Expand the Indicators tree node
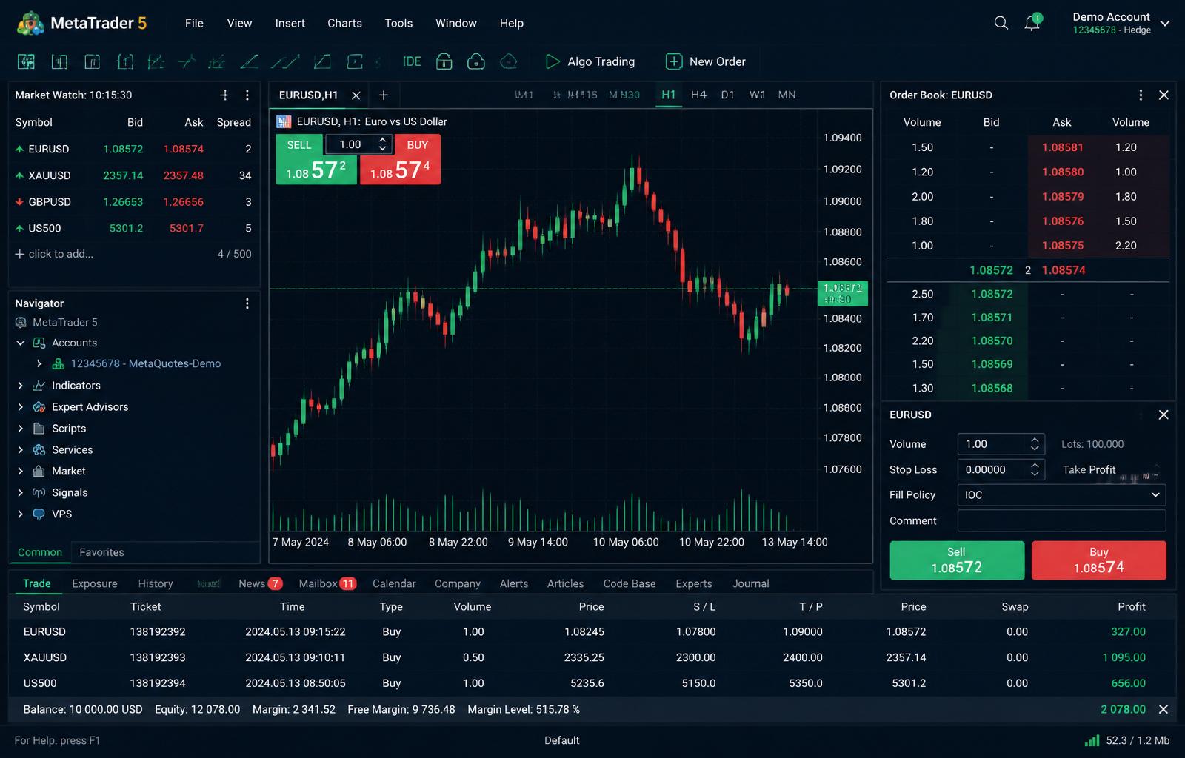This screenshot has width=1185, height=758. pos(20,386)
